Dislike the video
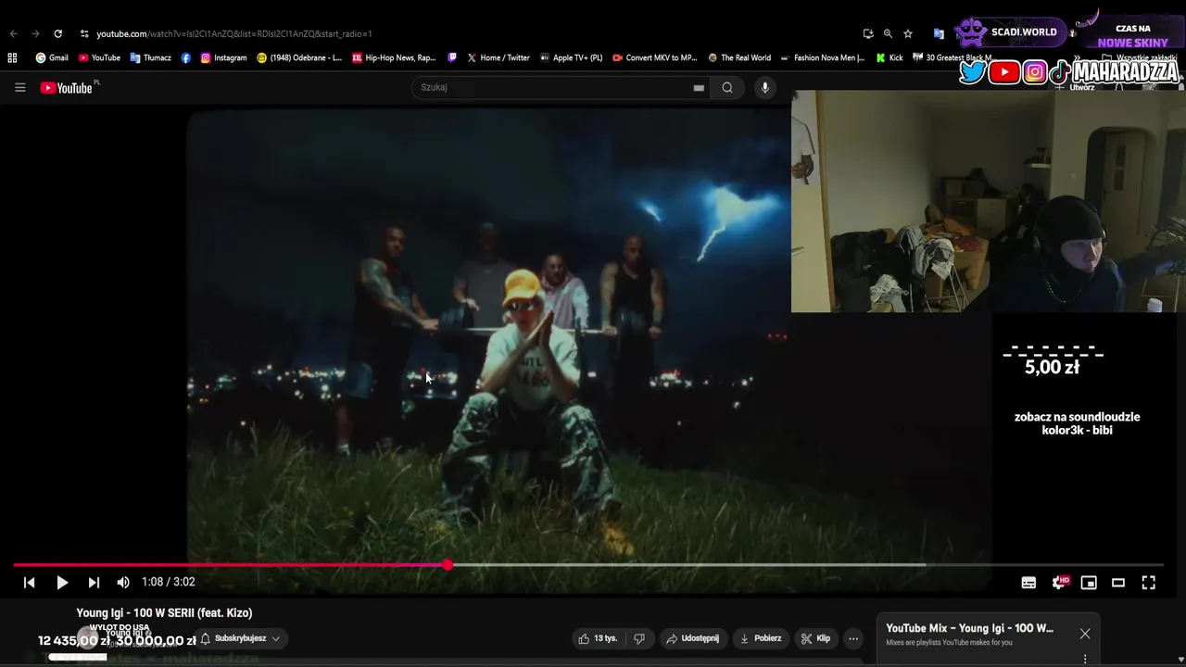This screenshot has width=1186, height=667. [638, 638]
